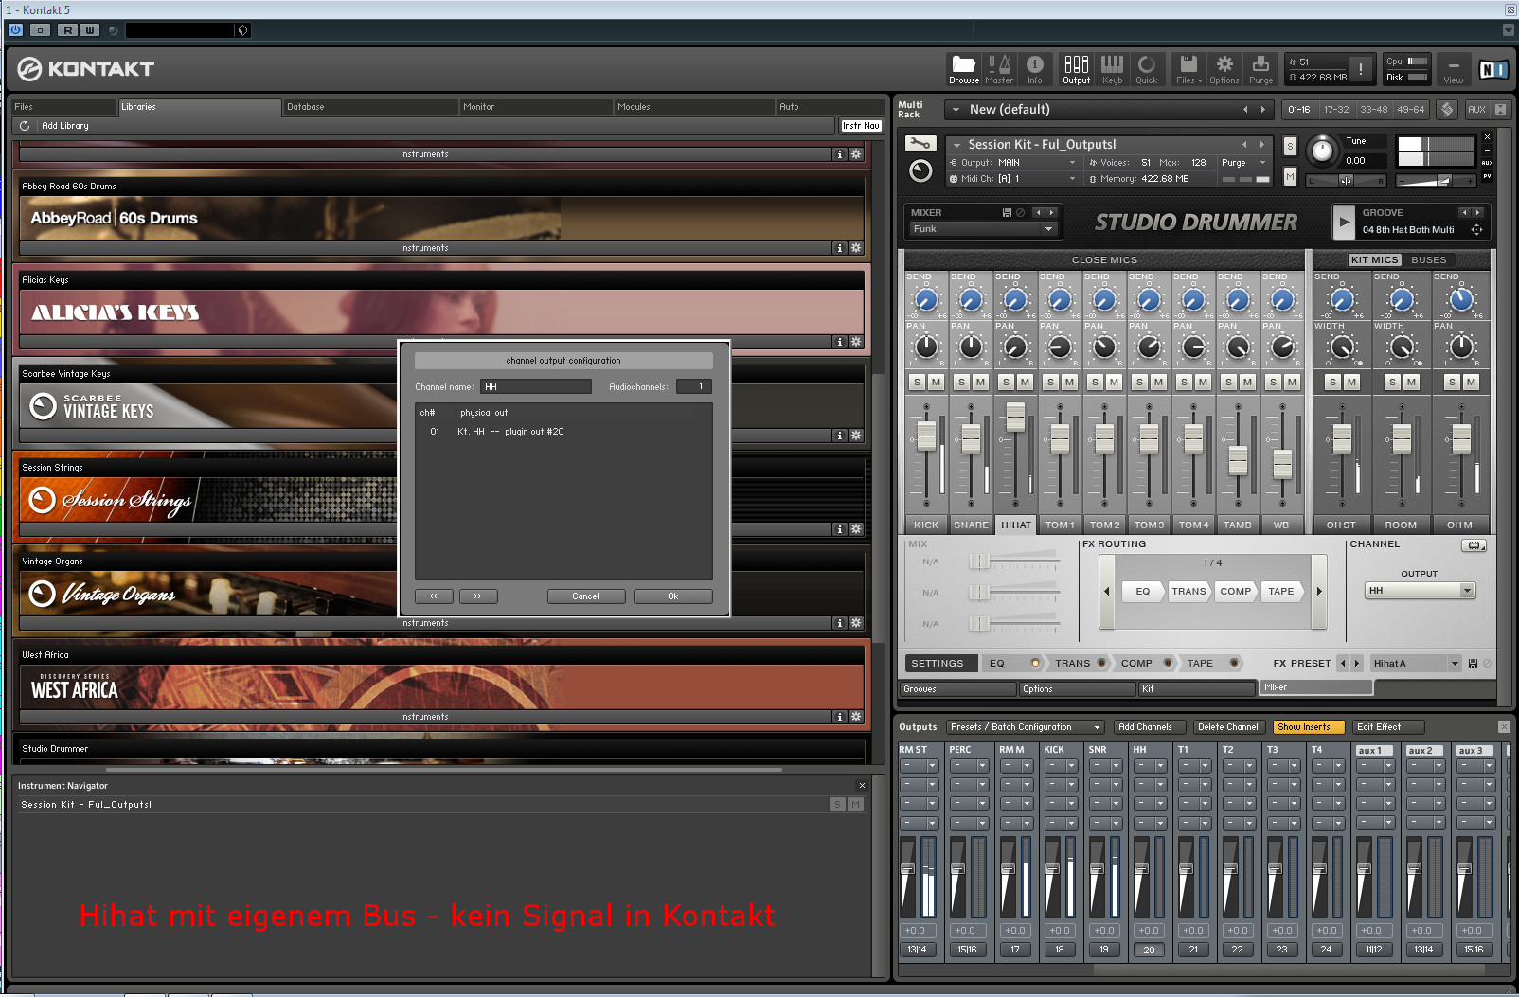This screenshot has width=1519, height=997.
Task: Solo the instrument with S button
Action: point(1290,147)
